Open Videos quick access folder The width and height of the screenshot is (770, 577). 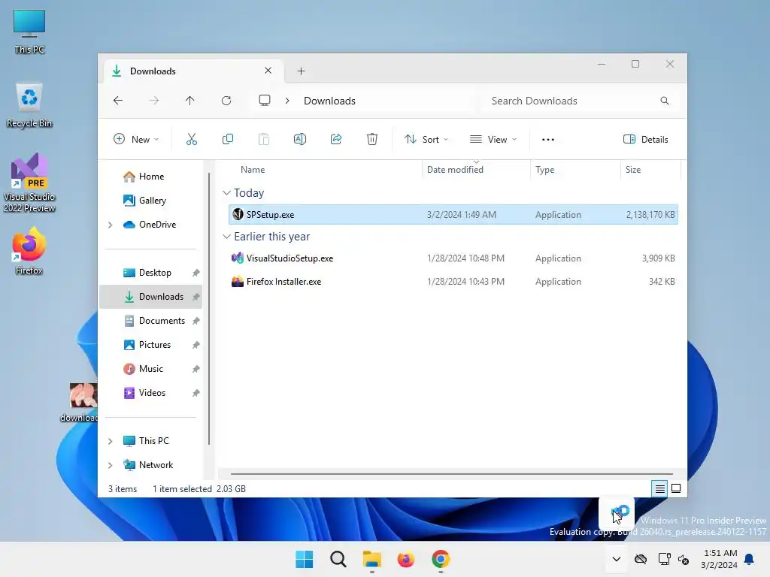(x=150, y=392)
